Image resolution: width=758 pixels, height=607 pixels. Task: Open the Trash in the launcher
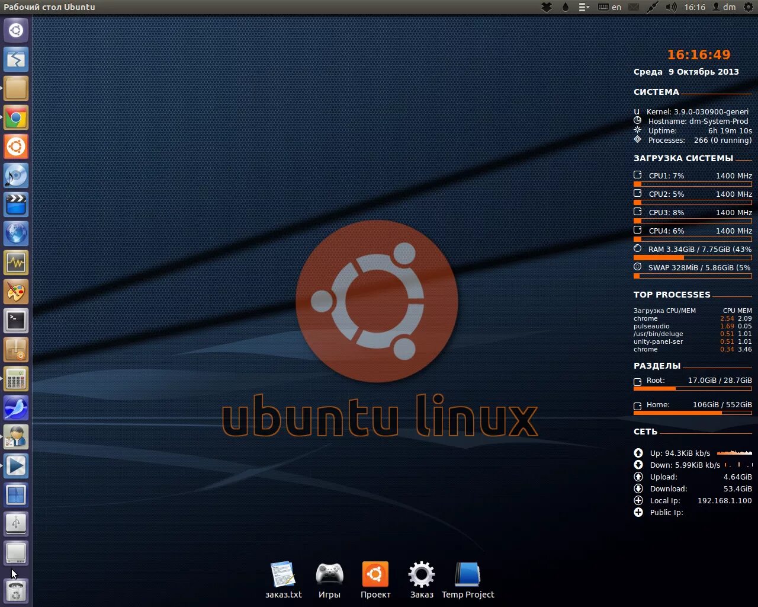(16, 590)
